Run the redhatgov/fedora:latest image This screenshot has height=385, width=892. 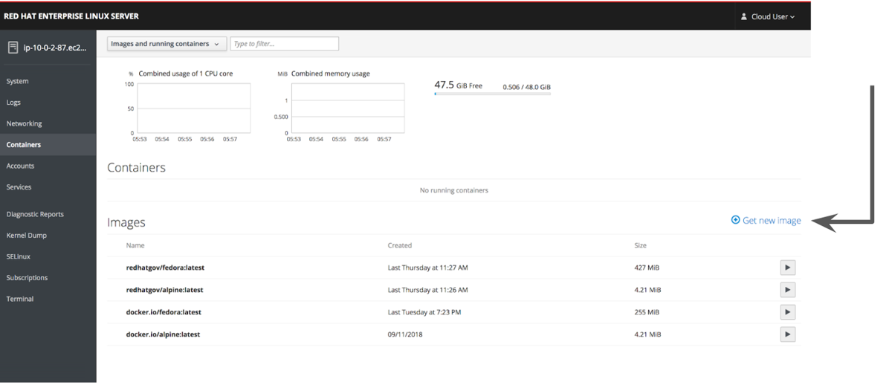pyautogui.click(x=787, y=268)
